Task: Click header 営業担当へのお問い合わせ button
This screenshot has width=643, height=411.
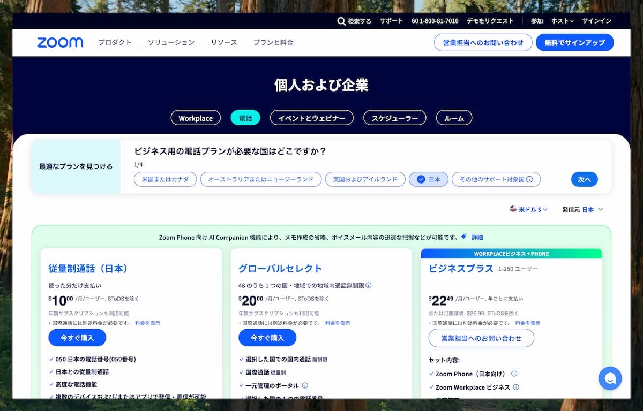Action: [x=483, y=42]
